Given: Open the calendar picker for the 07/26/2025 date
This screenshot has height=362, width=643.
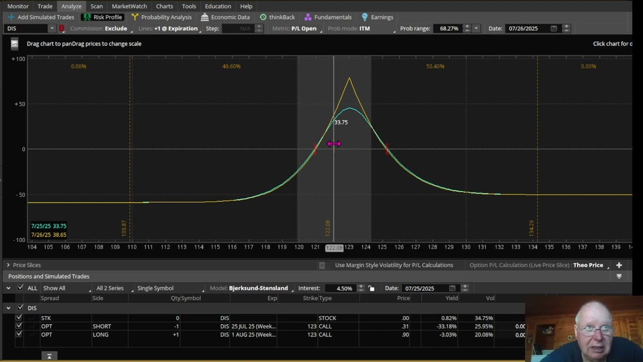Looking at the screenshot, I should 554,29.
